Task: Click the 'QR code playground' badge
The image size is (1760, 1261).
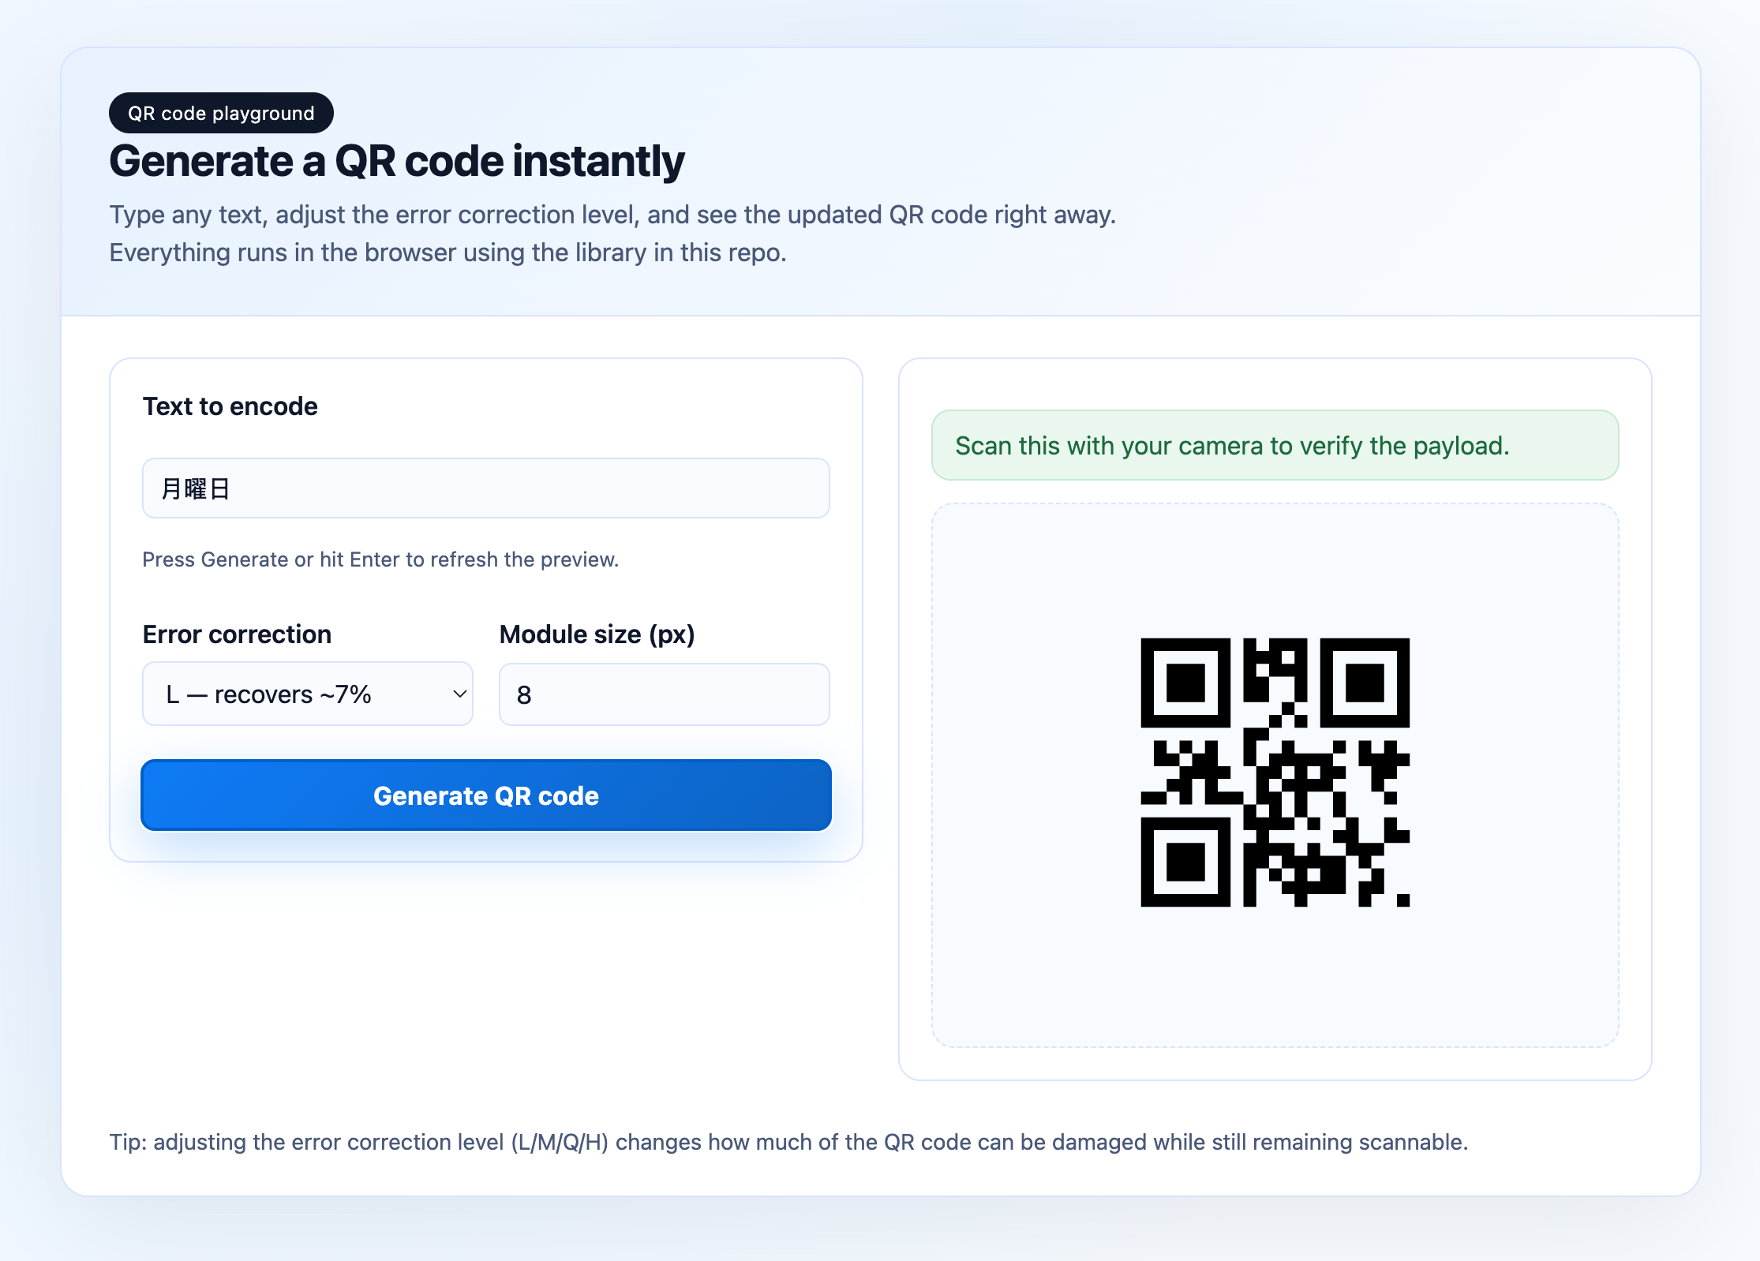Action: [x=221, y=112]
